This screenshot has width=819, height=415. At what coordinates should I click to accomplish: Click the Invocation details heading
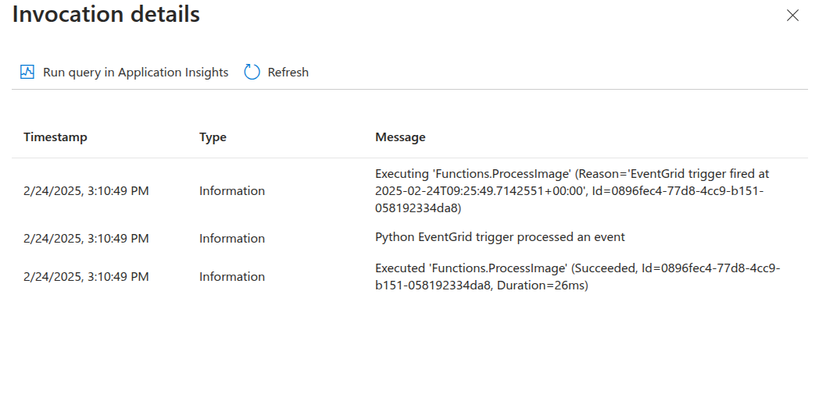(106, 15)
